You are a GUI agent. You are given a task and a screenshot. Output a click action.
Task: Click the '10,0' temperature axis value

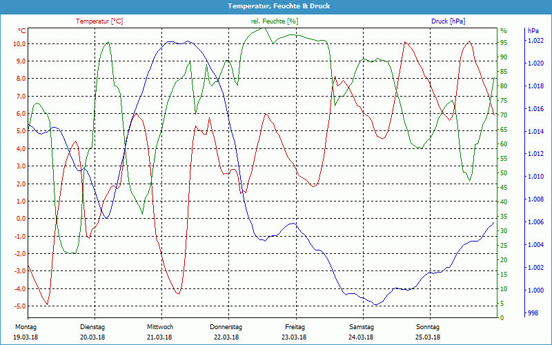pyautogui.click(x=19, y=44)
